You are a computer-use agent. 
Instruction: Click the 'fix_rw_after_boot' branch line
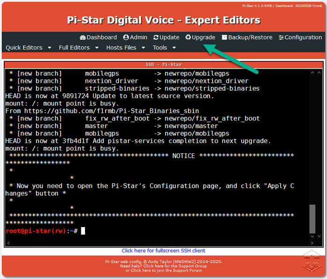coord(135,119)
